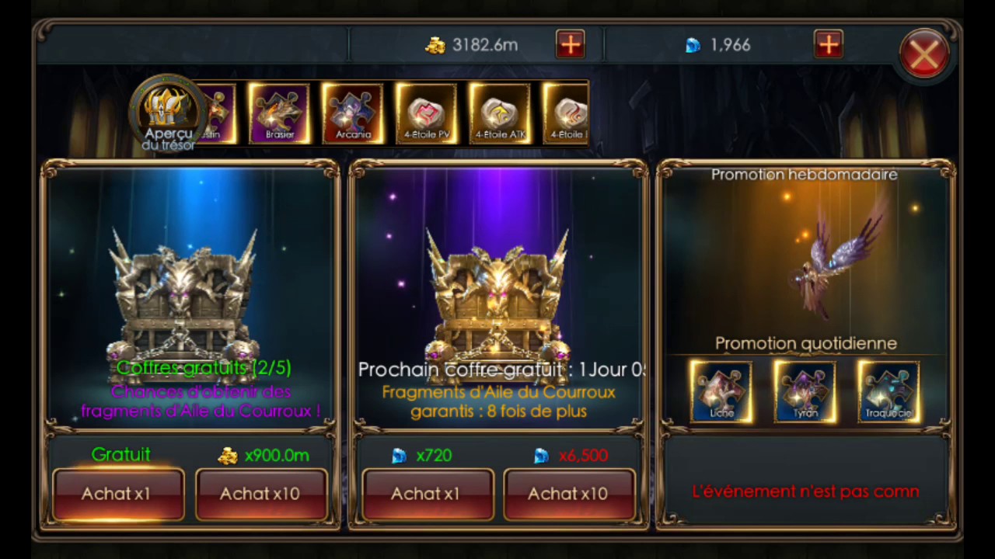This screenshot has width=995, height=559.
Task: Select the Arcania fragment icon
Action: [353, 113]
